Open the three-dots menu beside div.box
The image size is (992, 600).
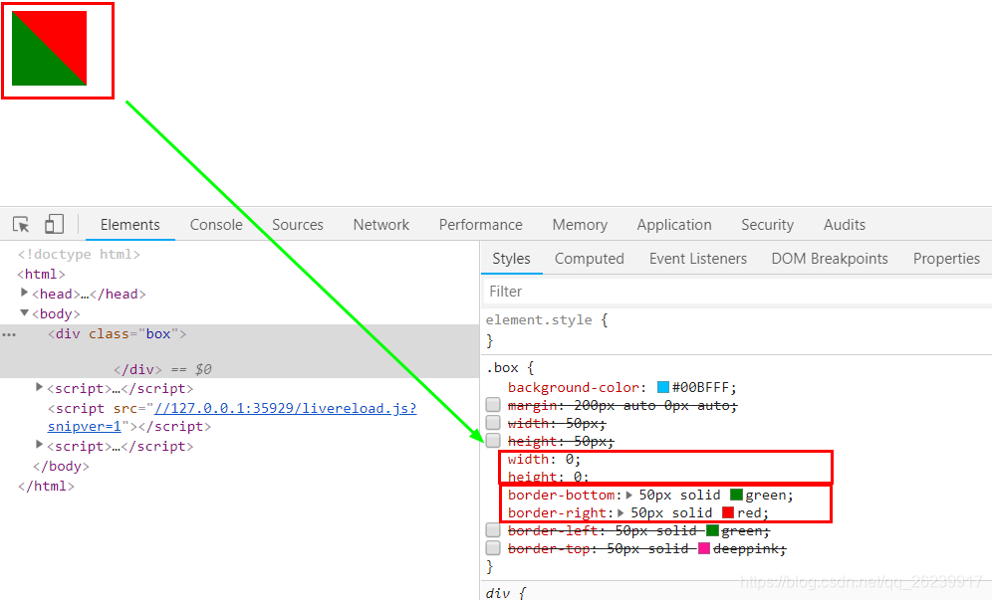[9, 334]
